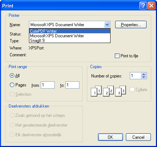Select CutePDF Writer from the printer list
Screen dimensions: 157x147
coord(70,31)
